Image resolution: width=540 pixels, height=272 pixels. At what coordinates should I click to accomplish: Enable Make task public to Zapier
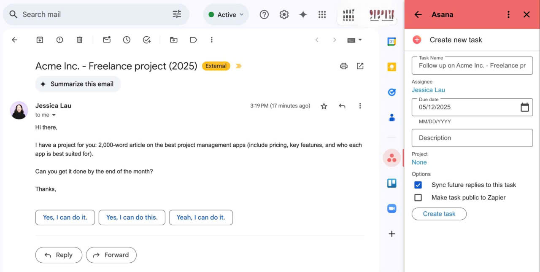click(418, 198)
